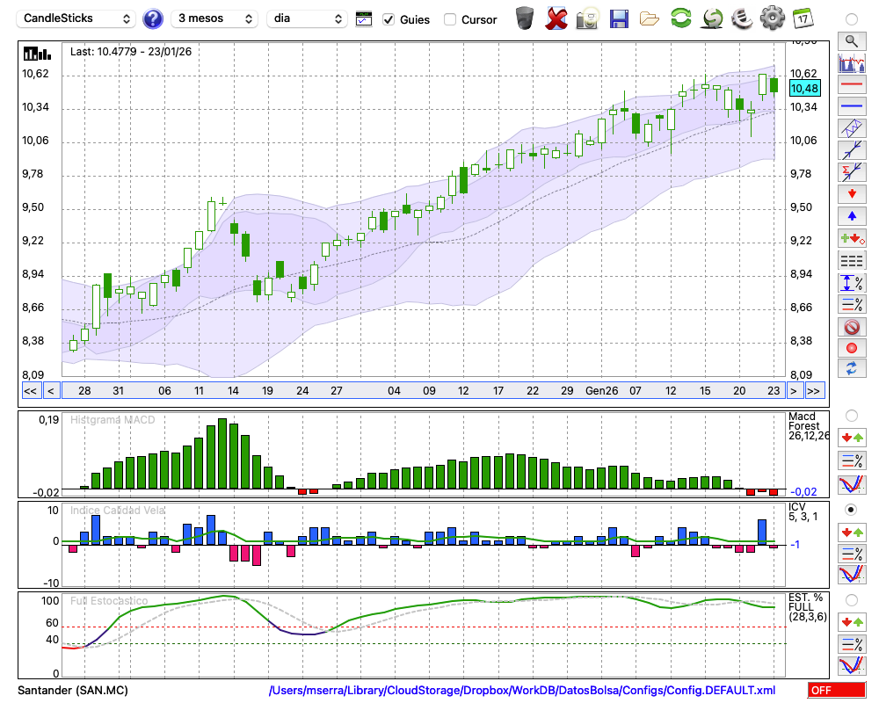Click the blue floppy disk save icon
Image resolution: width=879 pixels, height=703 pixels.
(x=619, y=18)
